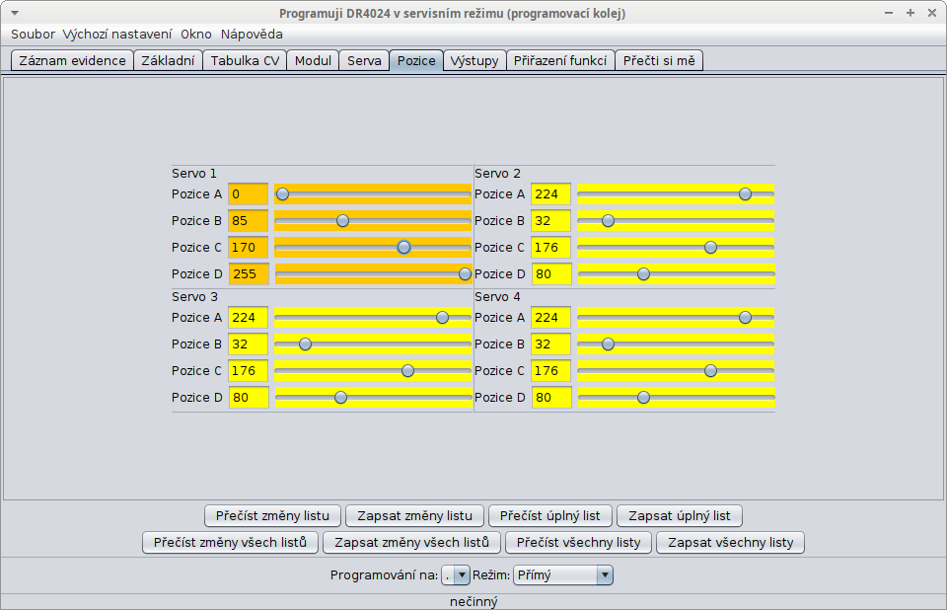This screenshot has height=610, width=947.
Task: Open the Soubor menu
Action: [33, 34]
